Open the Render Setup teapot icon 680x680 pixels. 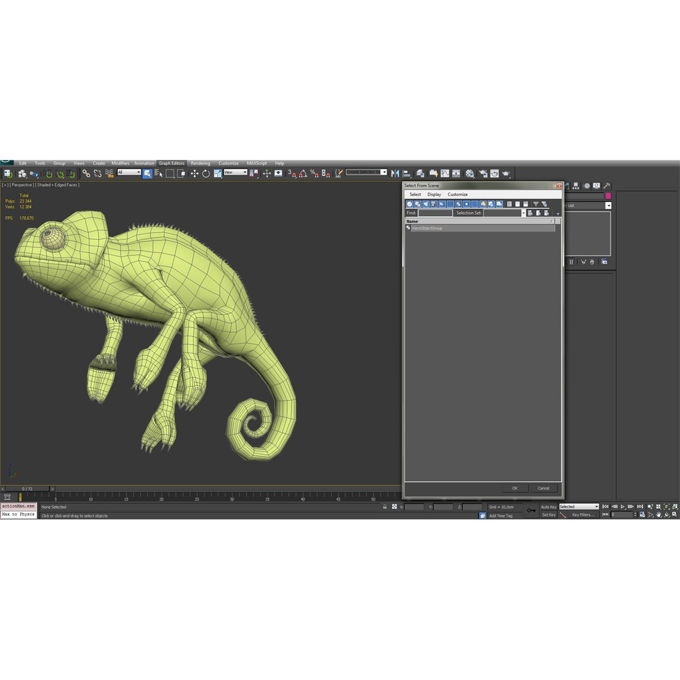[483, 174]
